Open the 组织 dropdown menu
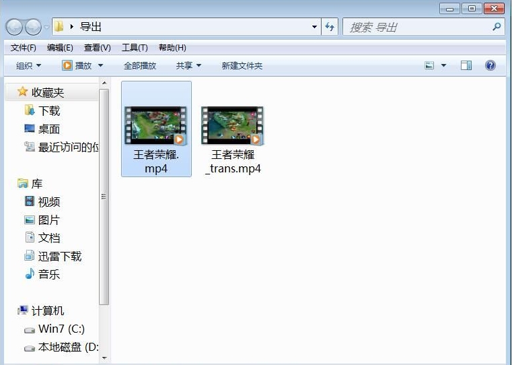512x365 pixels. point(29,66)
